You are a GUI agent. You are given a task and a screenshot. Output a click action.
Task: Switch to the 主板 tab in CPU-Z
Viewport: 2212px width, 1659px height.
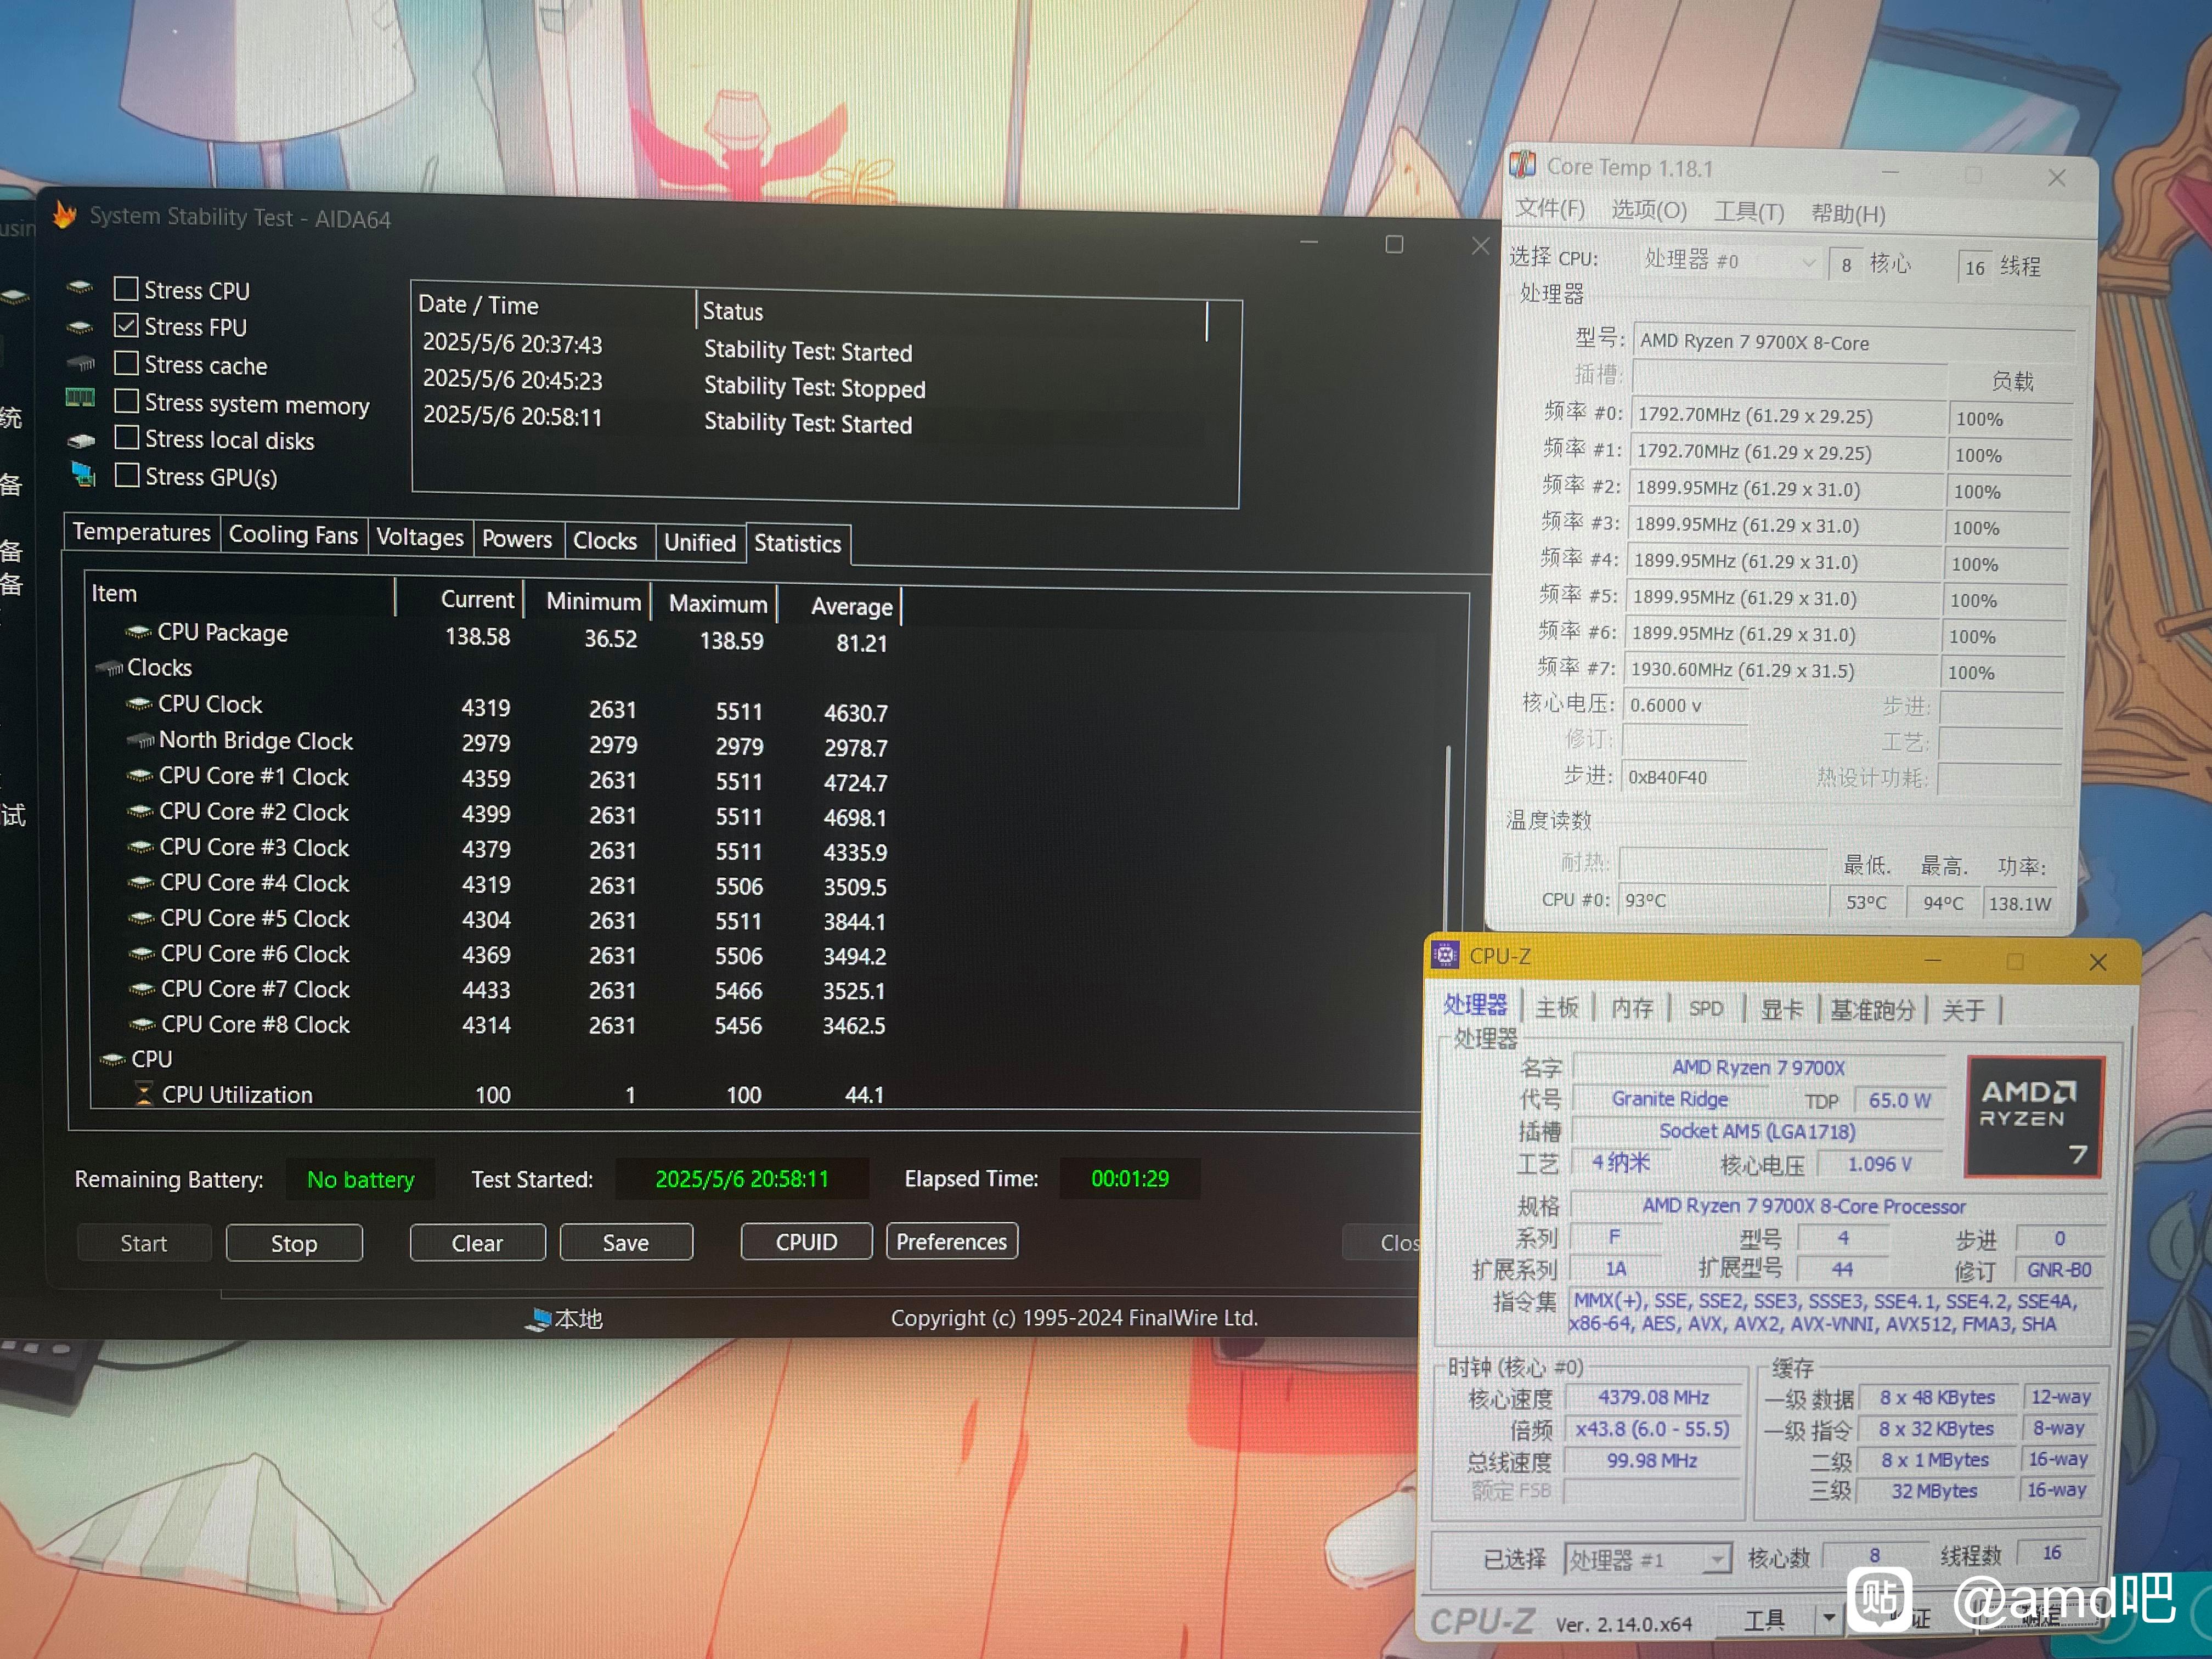[x=1557, y=1008]
